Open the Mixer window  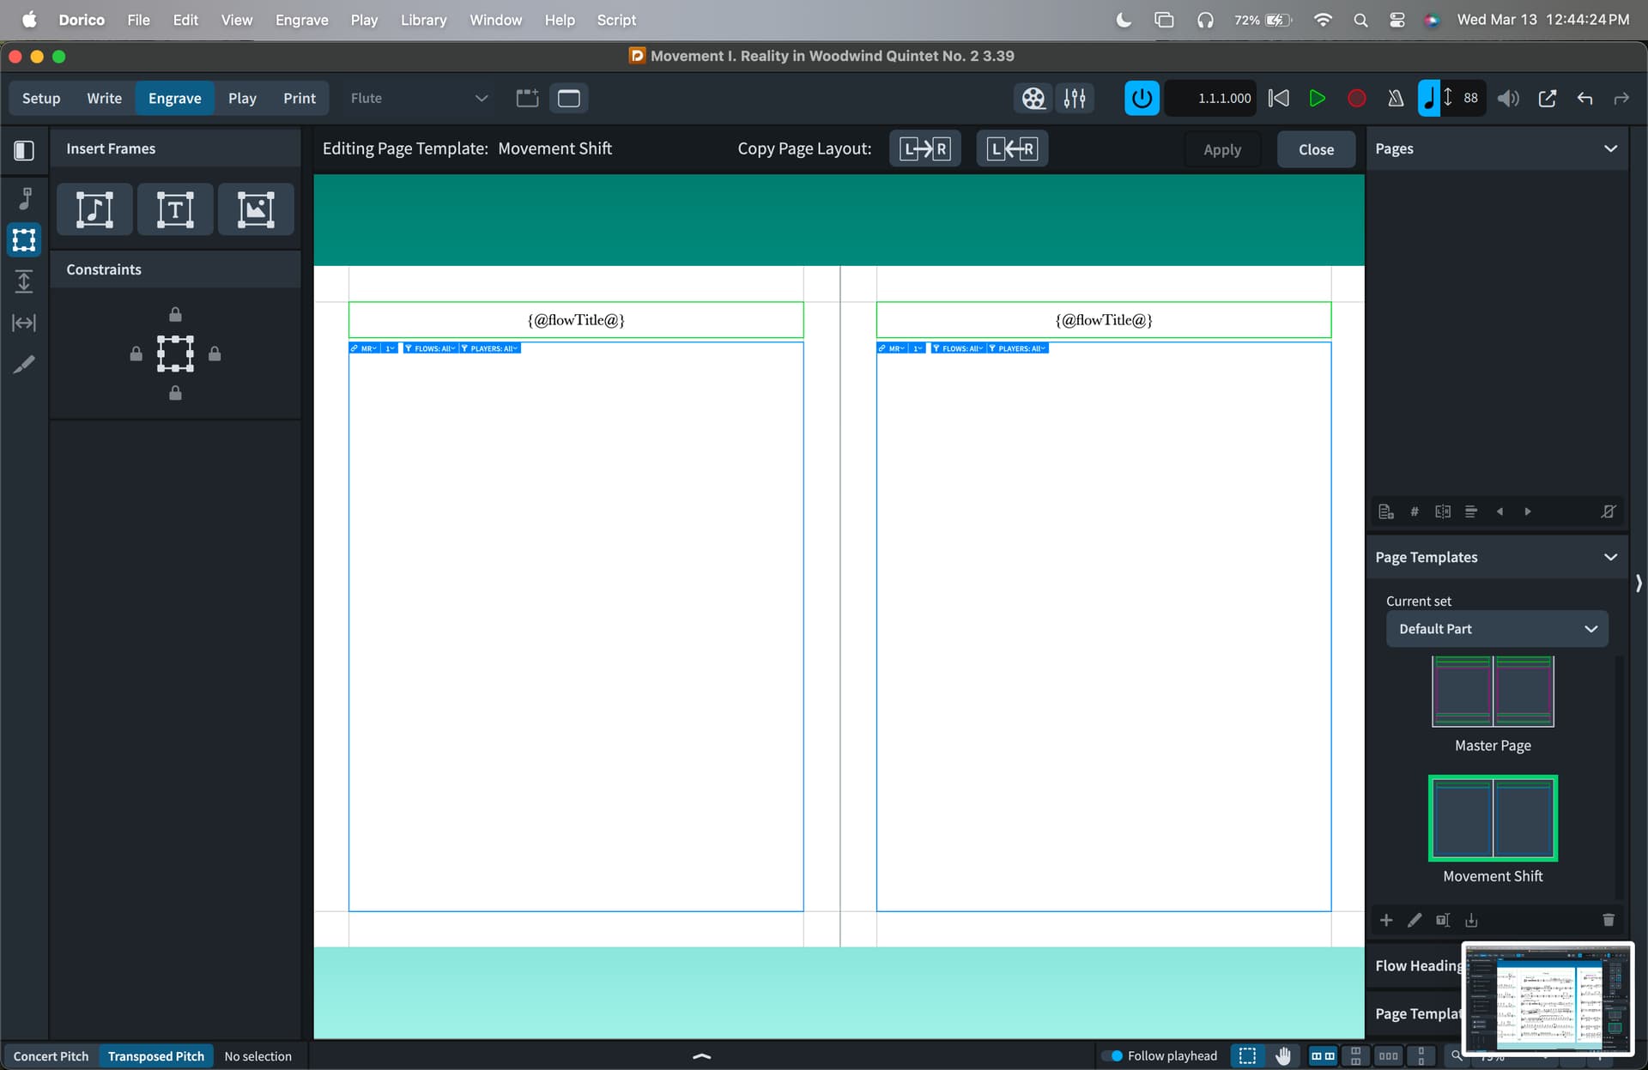tap(1075, 98)
